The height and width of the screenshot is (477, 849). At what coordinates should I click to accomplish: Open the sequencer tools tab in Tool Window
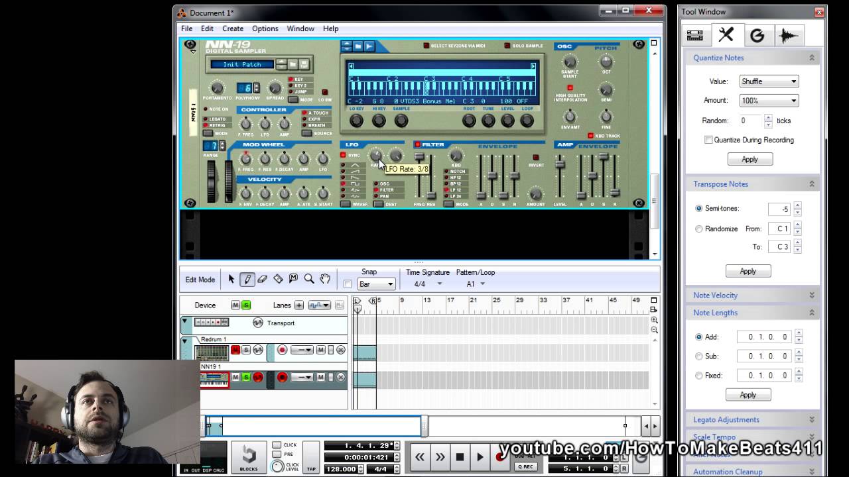point(726,35)
